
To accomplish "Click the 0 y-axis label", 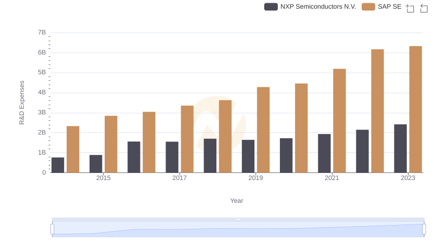I will point(44,172).
